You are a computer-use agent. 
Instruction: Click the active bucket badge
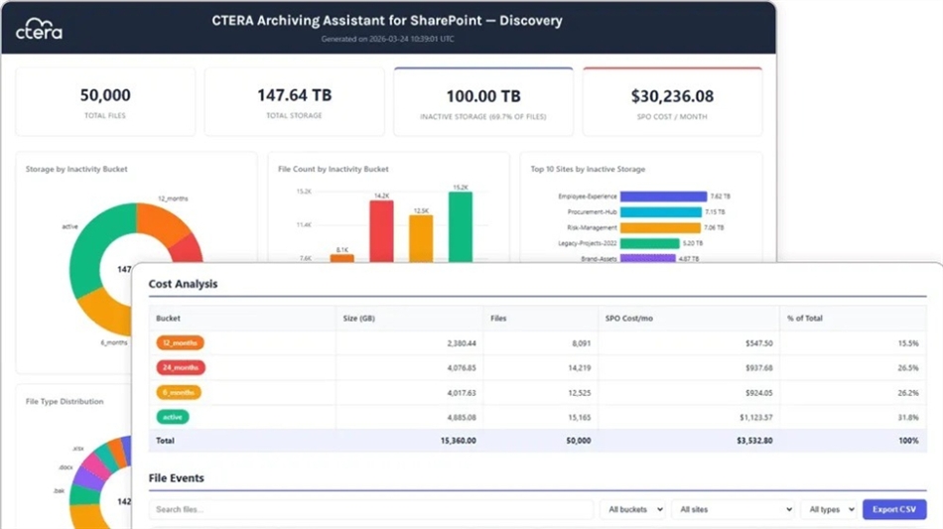[173, 417]
